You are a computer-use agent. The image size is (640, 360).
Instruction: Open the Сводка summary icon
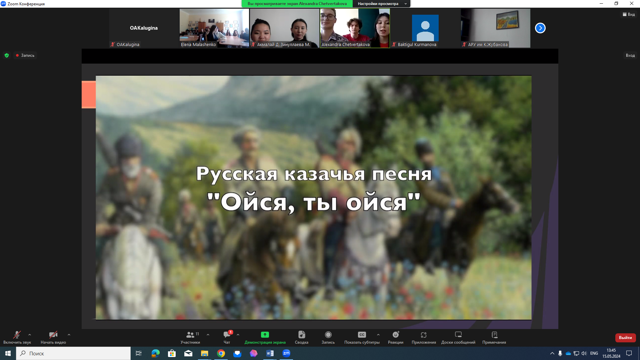pos(302,335)
